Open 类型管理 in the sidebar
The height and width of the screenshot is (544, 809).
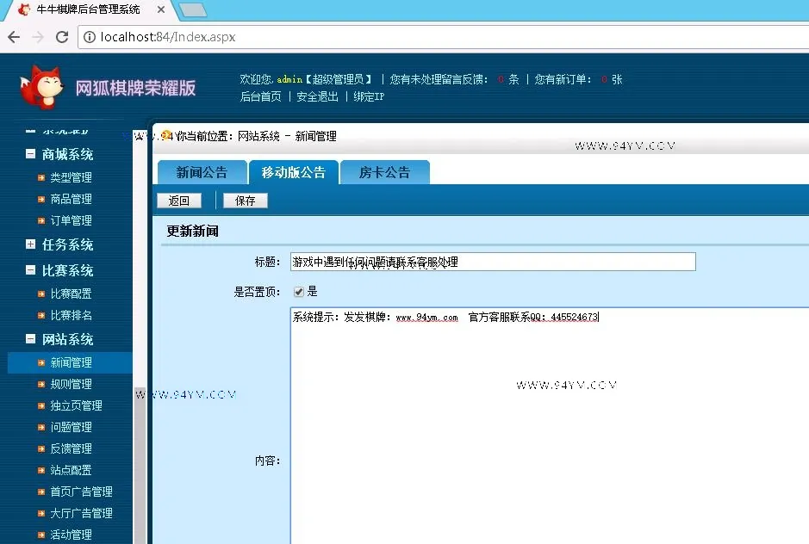[x=72, y=178]
